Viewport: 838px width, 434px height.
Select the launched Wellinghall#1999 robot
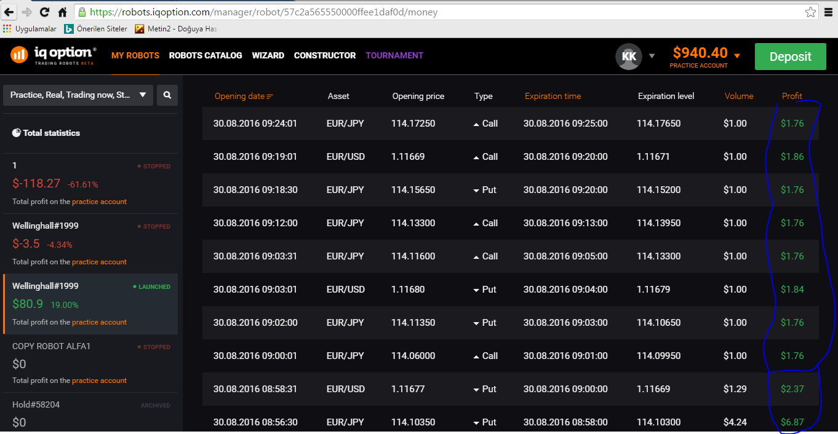click(x=90, y=304)
